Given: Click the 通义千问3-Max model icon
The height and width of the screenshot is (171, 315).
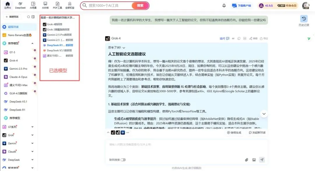Looking at the screenshot, I should (x=6, y=85).
